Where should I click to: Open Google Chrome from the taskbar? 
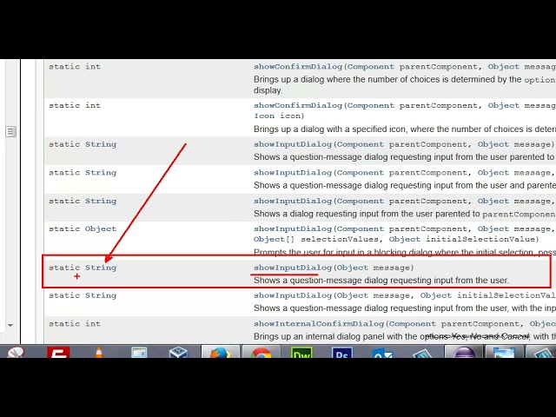(261, 351)
